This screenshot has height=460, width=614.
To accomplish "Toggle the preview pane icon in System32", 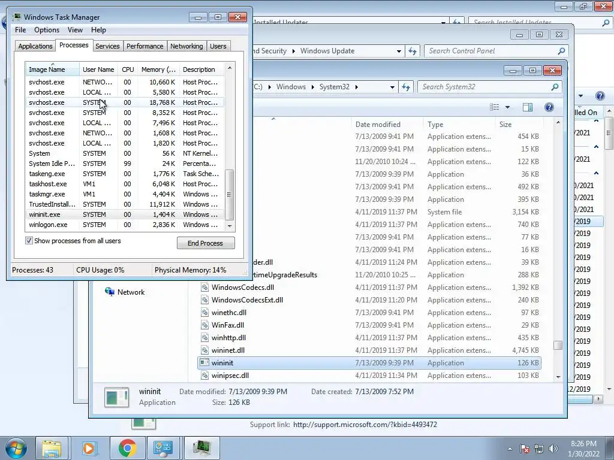I will 528,107.
